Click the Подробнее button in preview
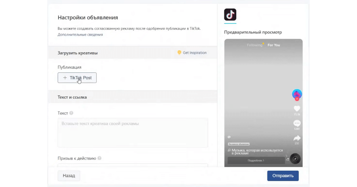Viewport: 357px width, 187px height. pos(256,161)
